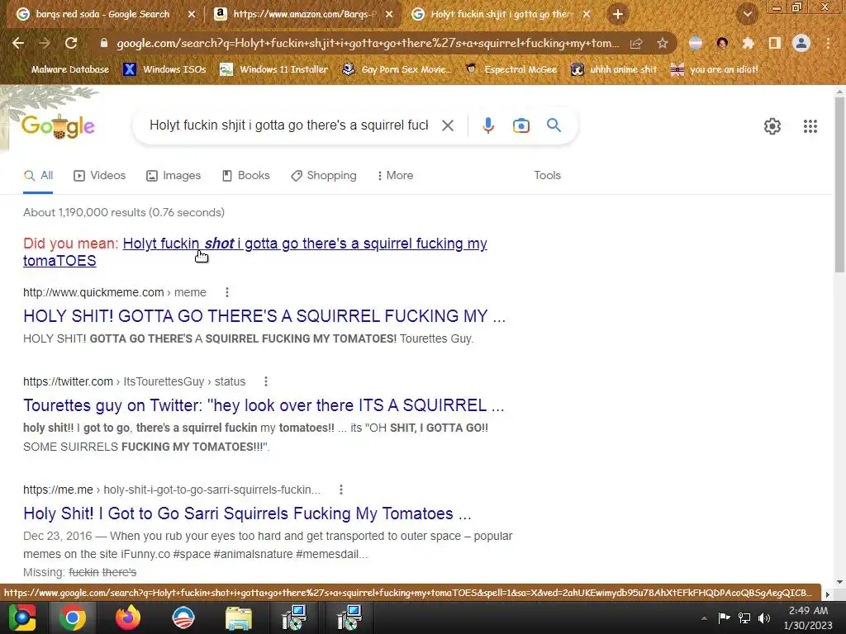Click the Google doodle logo
This screenshot has height=634, width=846.
click(x=58, y=126)
